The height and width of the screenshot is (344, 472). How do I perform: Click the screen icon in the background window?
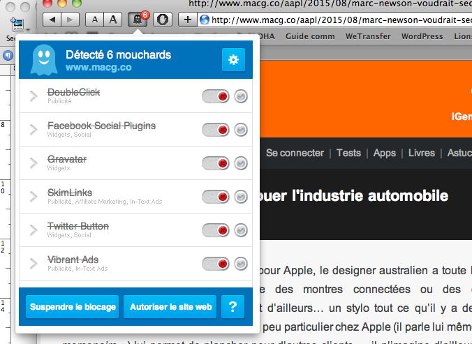coord(17,24)
